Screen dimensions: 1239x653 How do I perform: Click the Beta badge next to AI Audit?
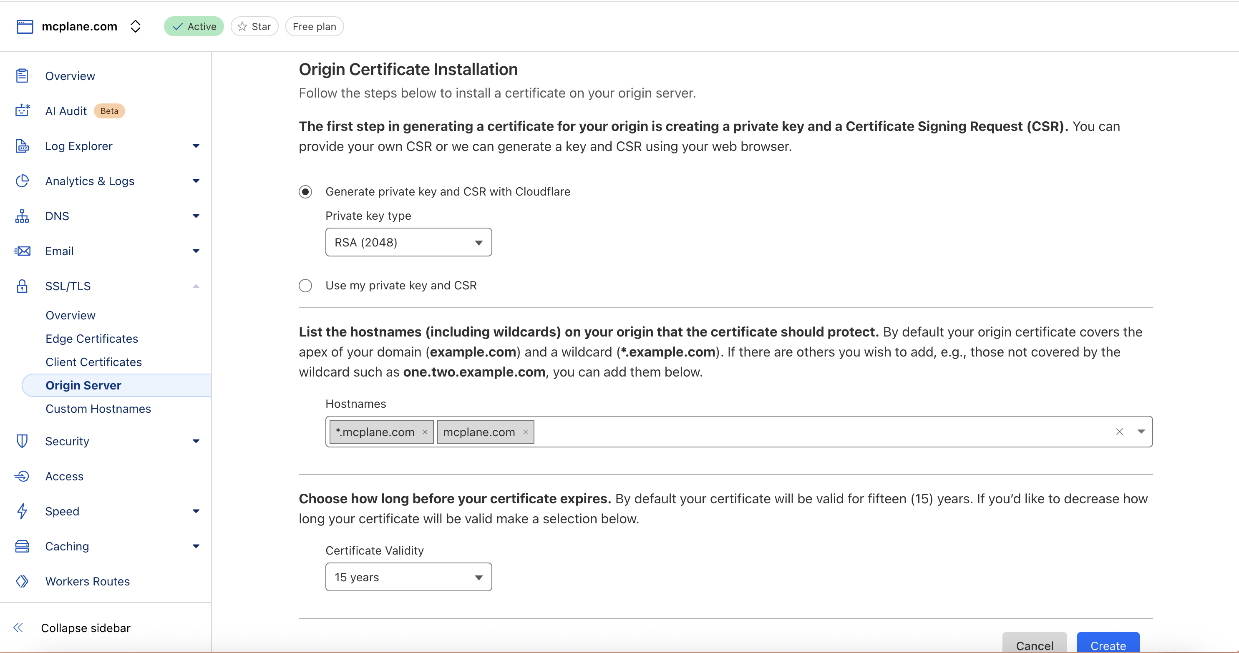click(109, 111)
